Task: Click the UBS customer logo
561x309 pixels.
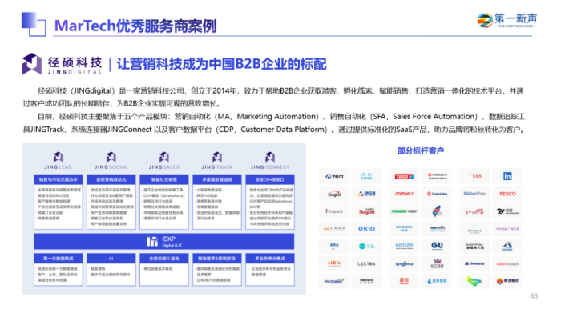Action: [x=475, y=176]
